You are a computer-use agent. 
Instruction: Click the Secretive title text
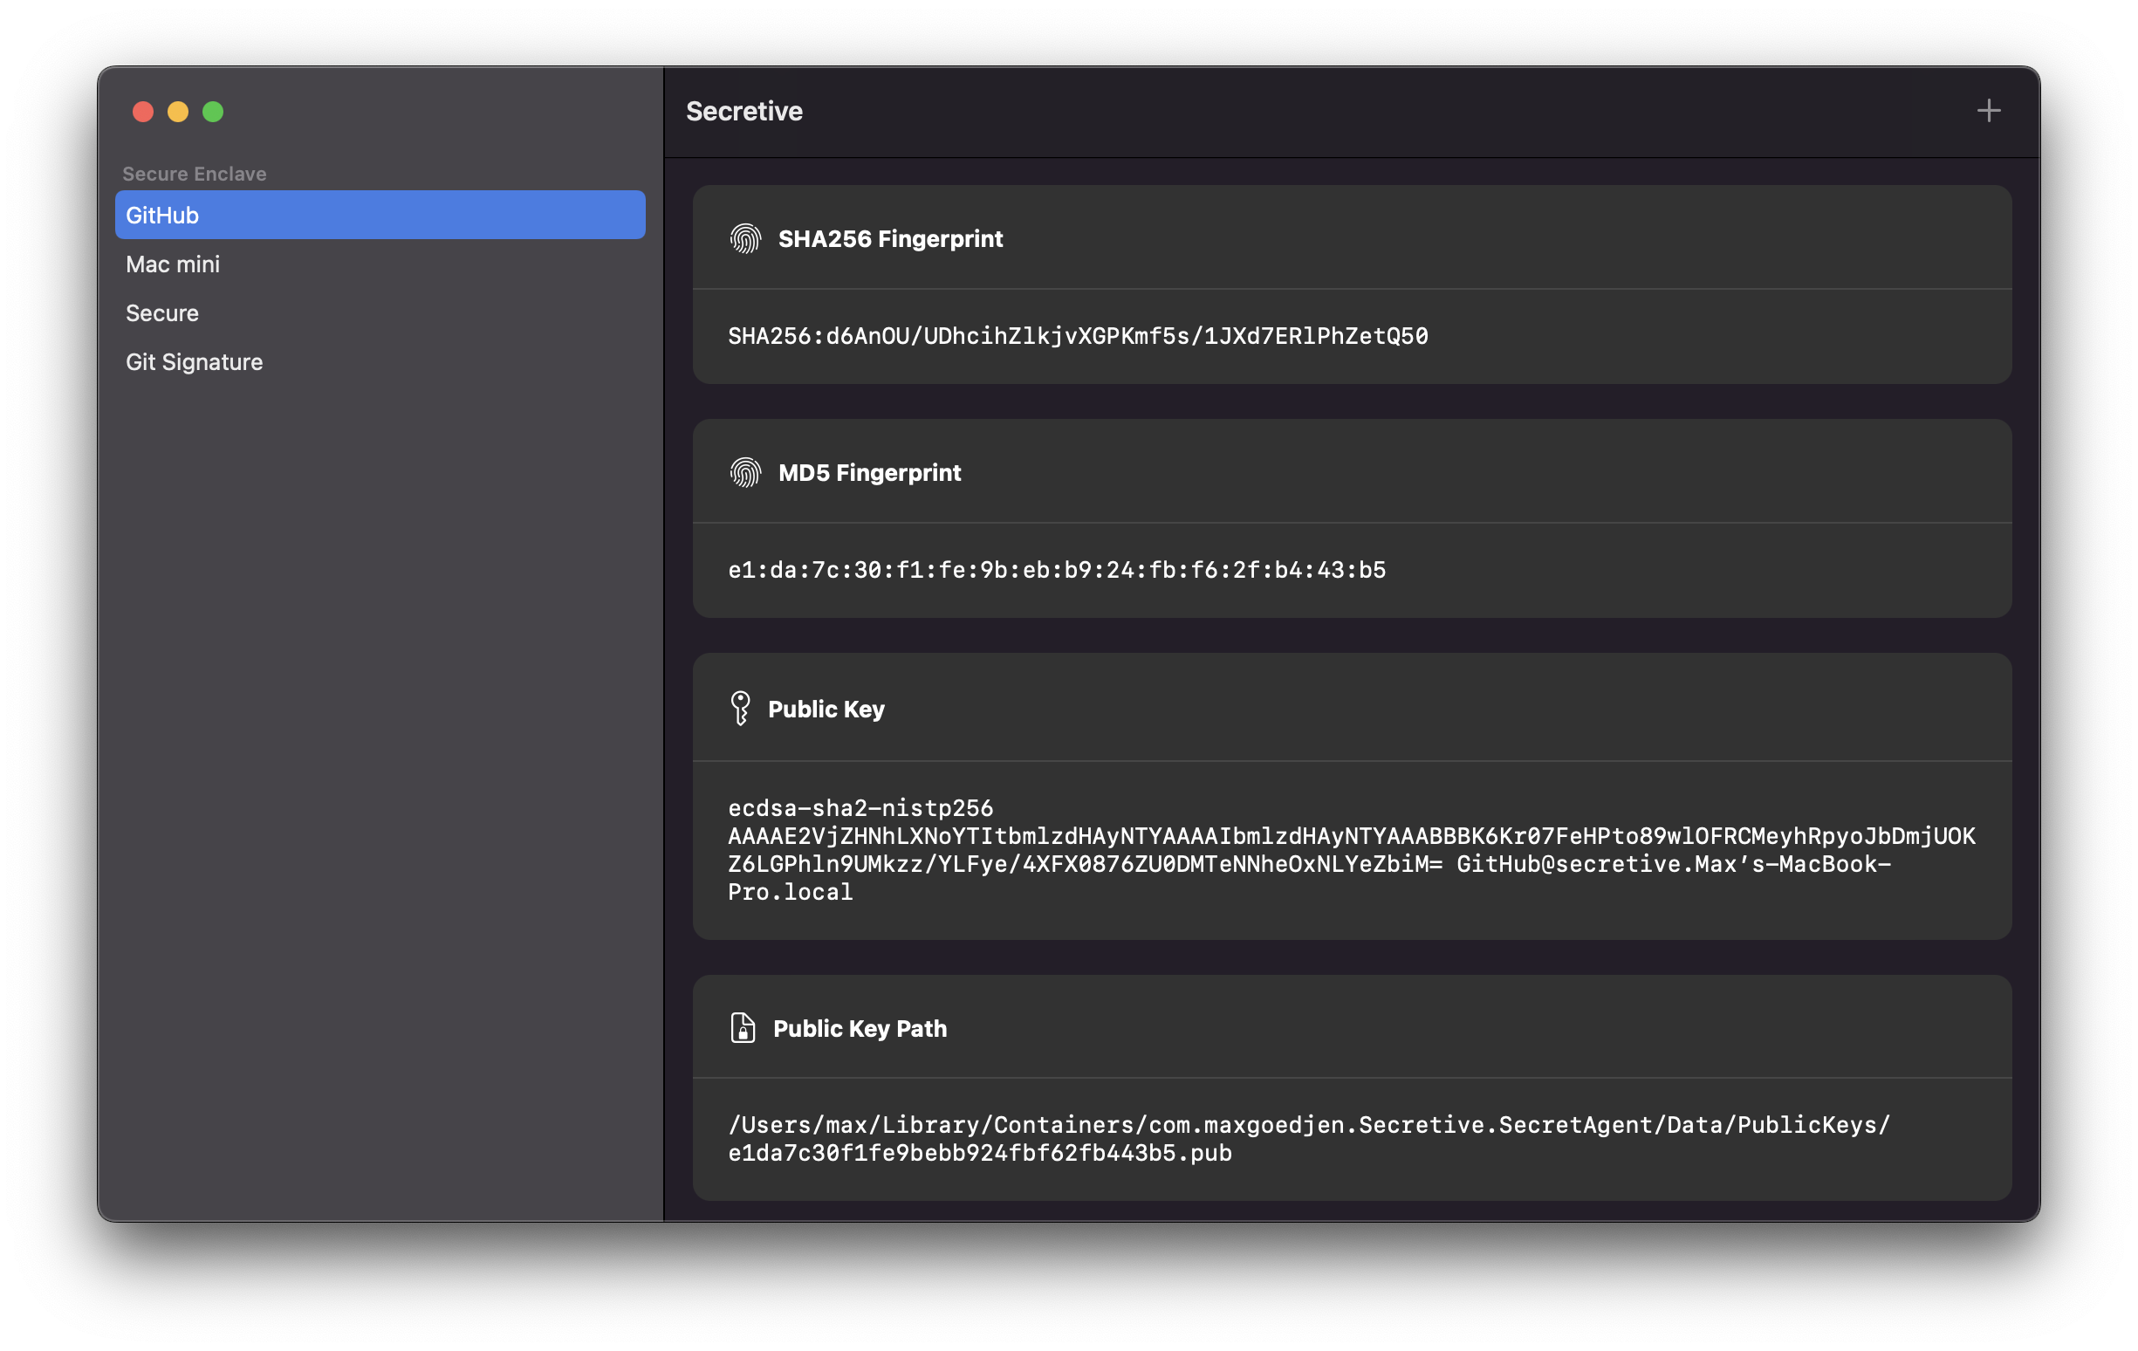point(744,110)
